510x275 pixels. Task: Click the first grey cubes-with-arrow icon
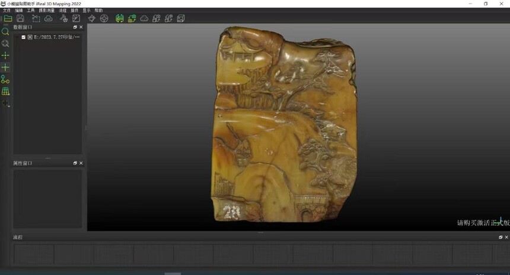[157, 18]
